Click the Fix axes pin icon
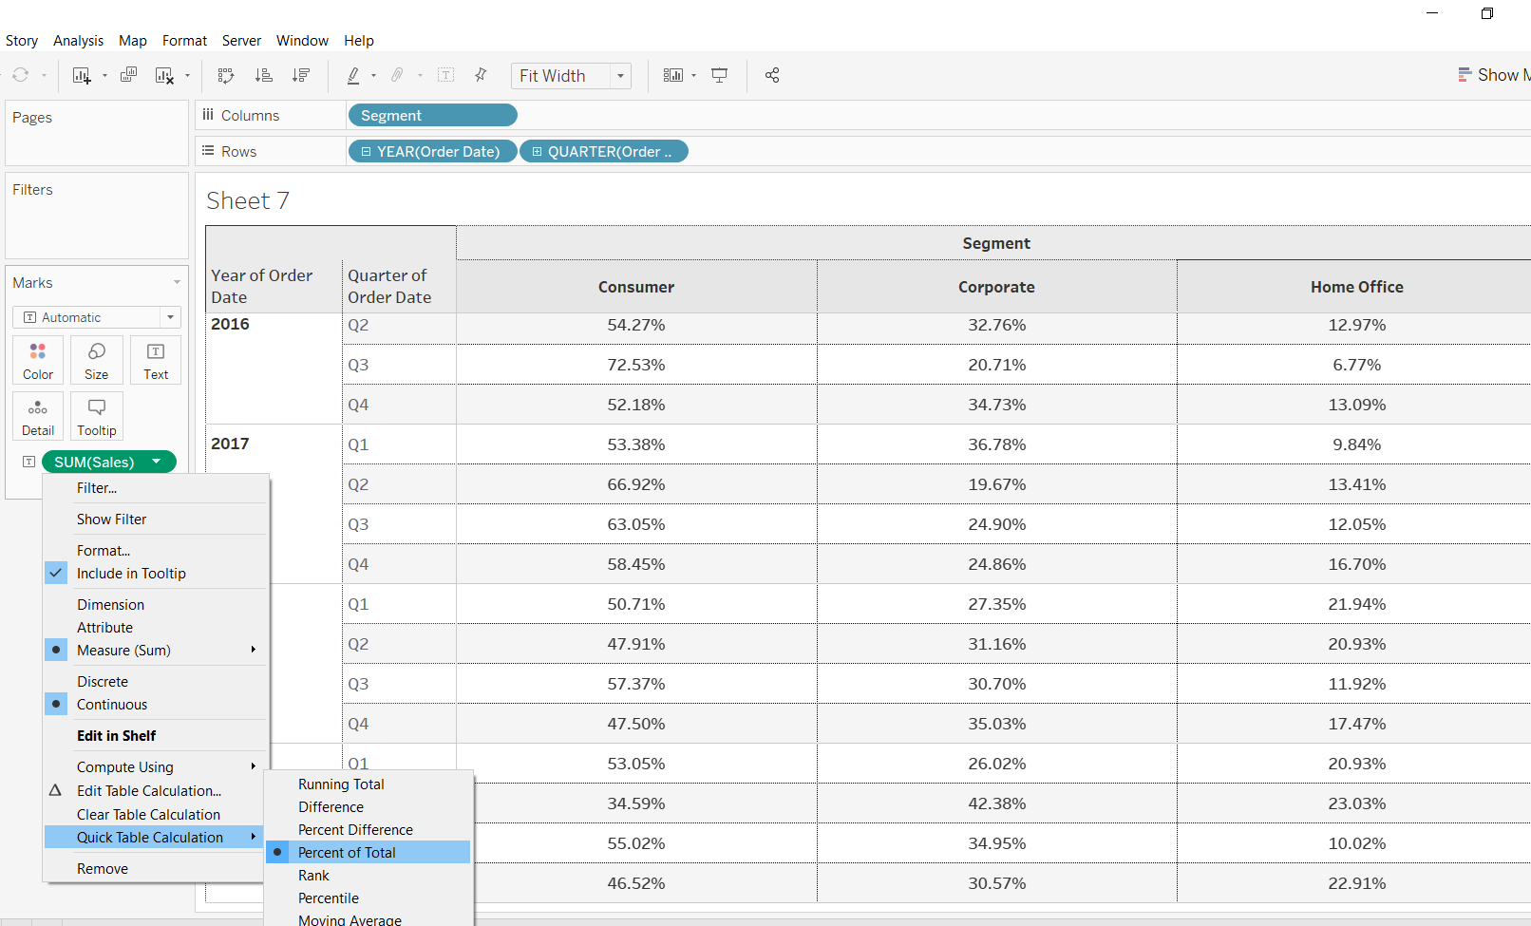 click(481, 75)
